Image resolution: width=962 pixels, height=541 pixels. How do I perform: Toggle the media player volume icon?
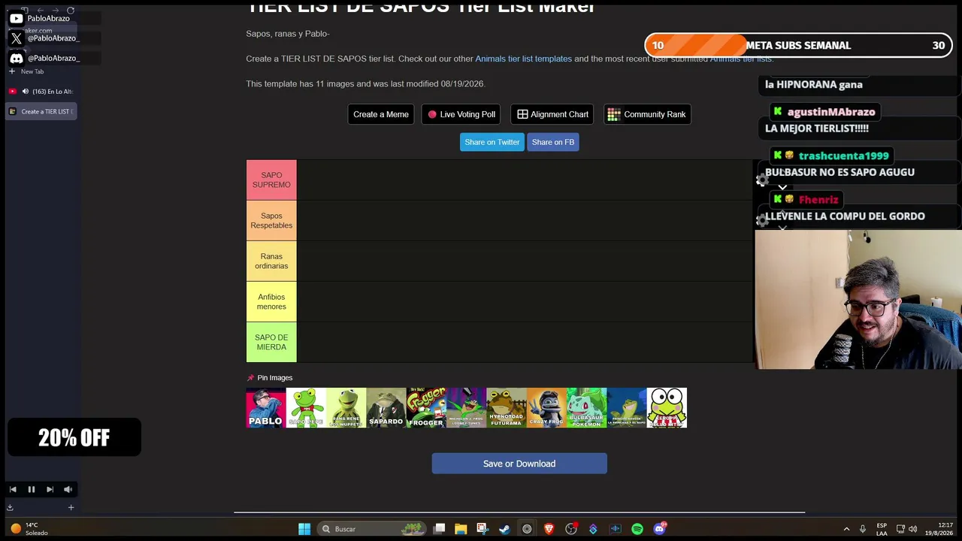click(68, 489)
